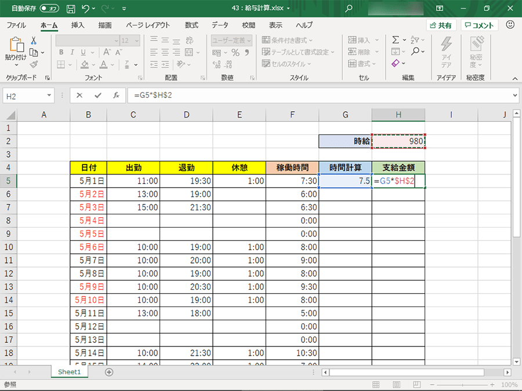Screen dimensions: 522x391
Task: Click the formula bar input field
Action: click(x=319, y=96)
